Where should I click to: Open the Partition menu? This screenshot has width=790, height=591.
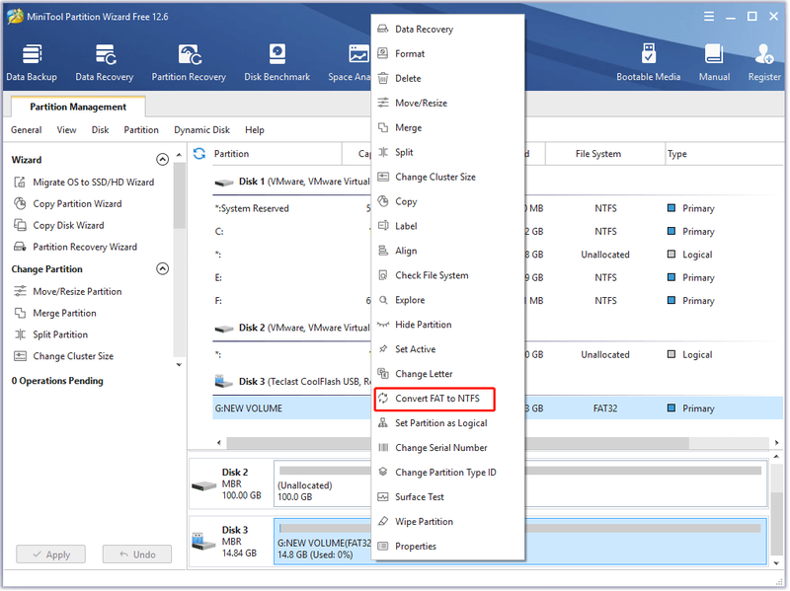[141, 130]
